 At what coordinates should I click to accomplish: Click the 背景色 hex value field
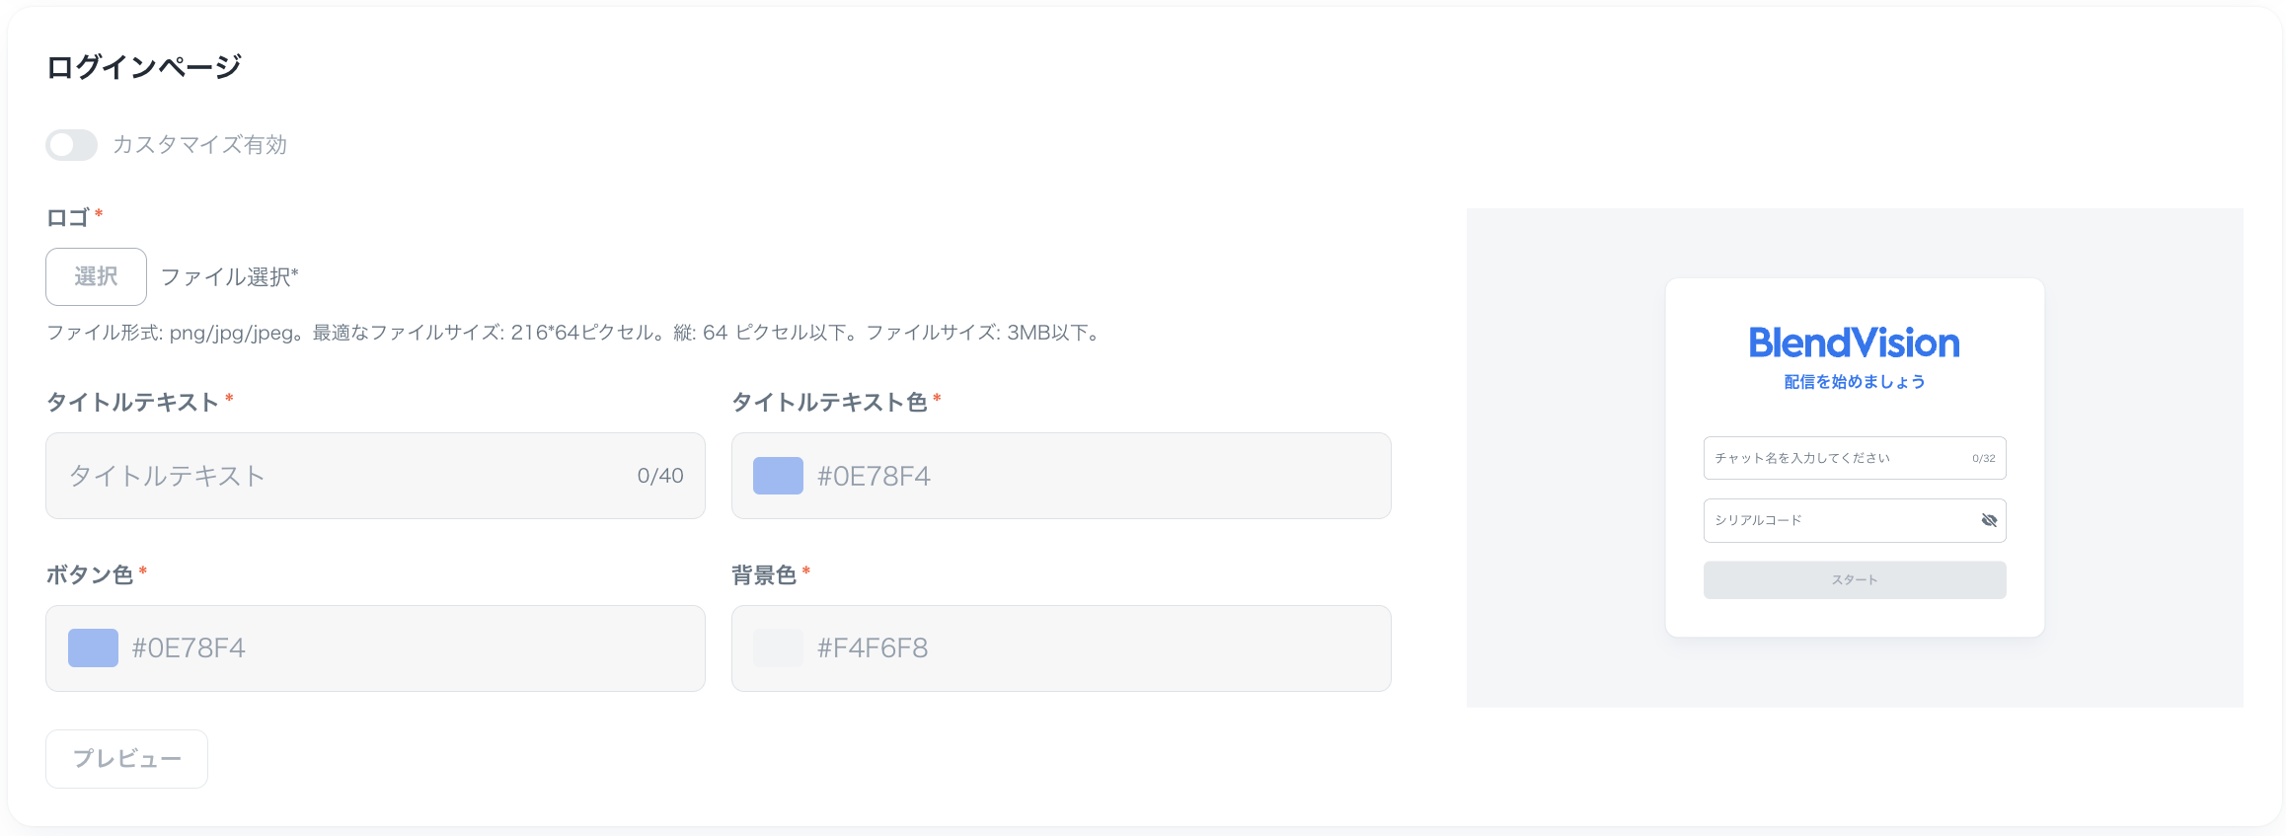click(x=1086, y=648)
